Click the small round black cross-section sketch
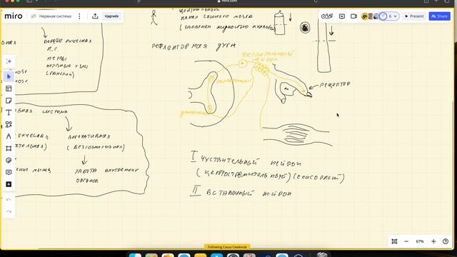The image size is (457, 257). pyautogui.click(x=305, y=28)
